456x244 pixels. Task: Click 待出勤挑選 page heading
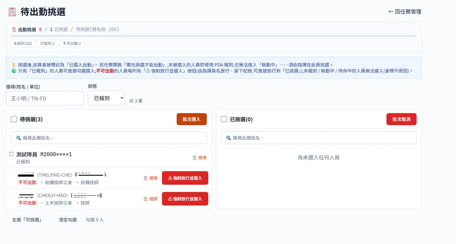pos(43,12)
